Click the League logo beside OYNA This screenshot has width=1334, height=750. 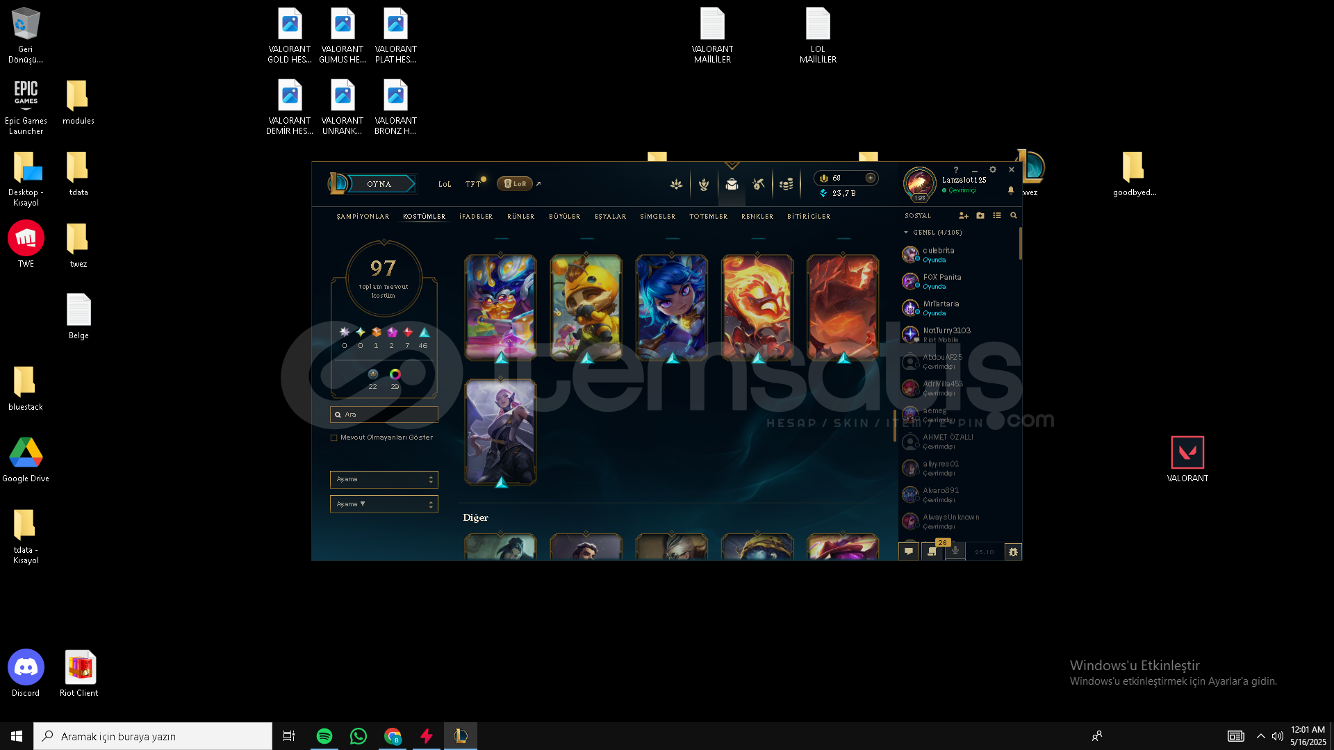coord(337,183)
